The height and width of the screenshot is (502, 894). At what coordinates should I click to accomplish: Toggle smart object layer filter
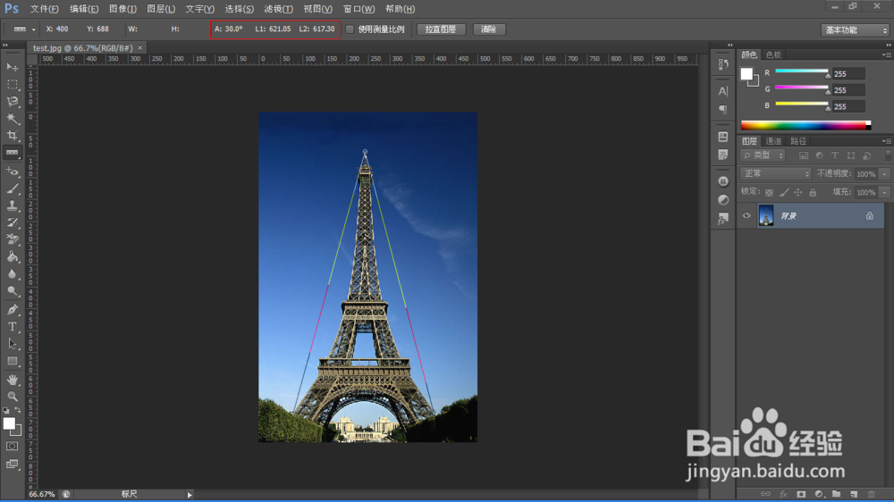[866, 155]
